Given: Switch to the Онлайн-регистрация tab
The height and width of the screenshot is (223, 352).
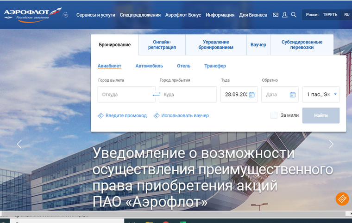Looking at the screenshot, I should pos(162,45).
